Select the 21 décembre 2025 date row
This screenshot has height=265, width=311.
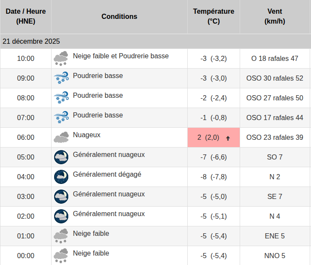pos(31,42)
